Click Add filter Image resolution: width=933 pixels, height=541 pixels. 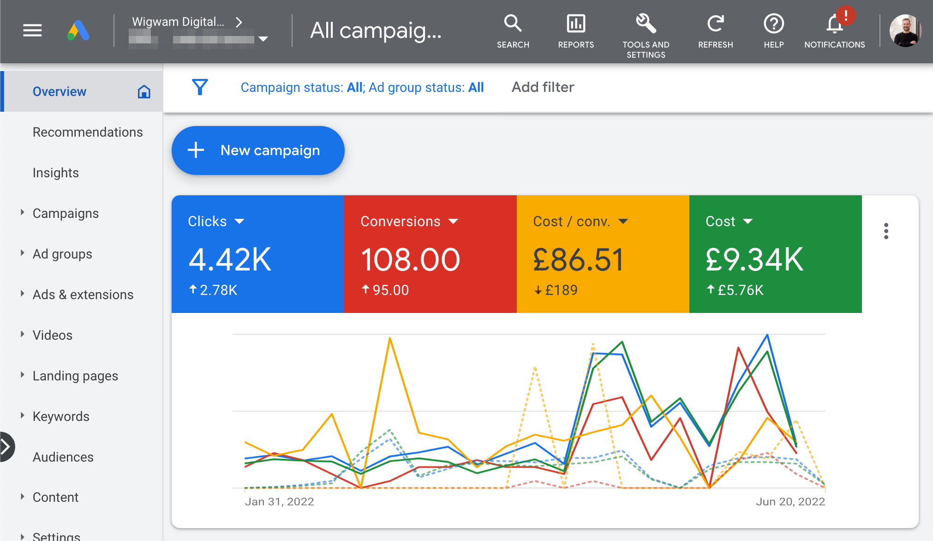[x=543, y=87]
